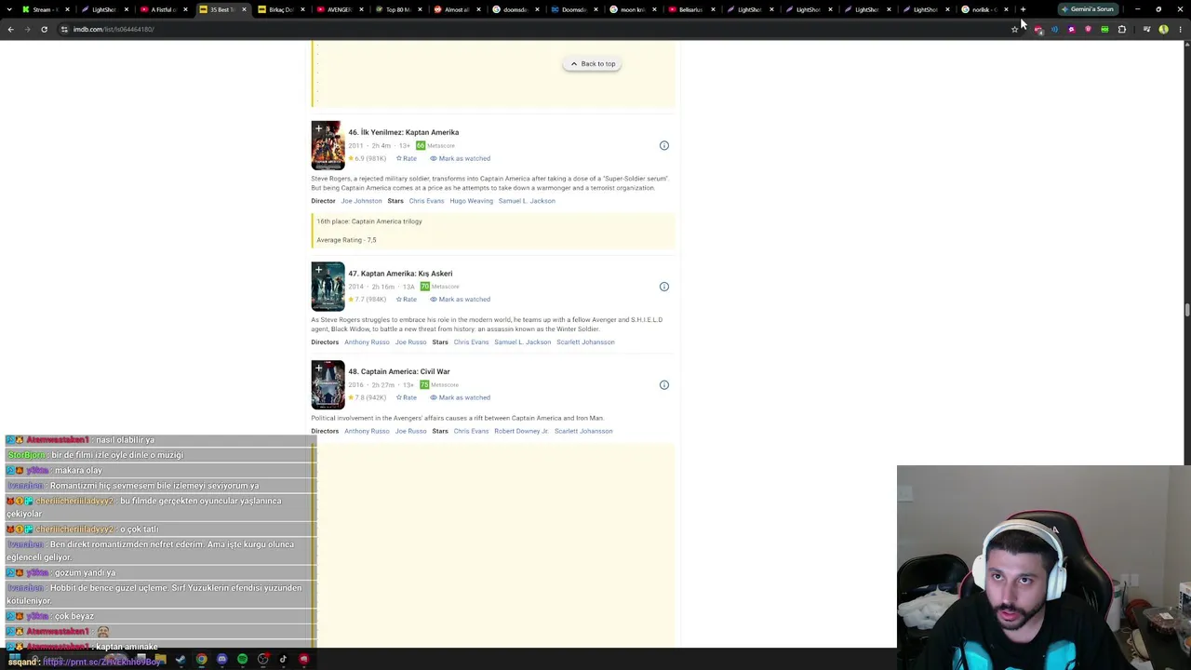Open Spotify in the taskbar

pos(242,660)
